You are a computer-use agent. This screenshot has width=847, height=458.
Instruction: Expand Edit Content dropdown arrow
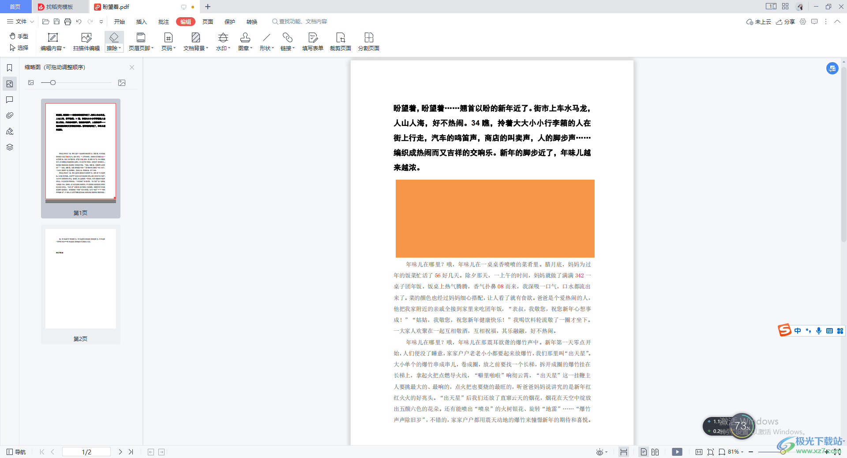coord(64,48)
